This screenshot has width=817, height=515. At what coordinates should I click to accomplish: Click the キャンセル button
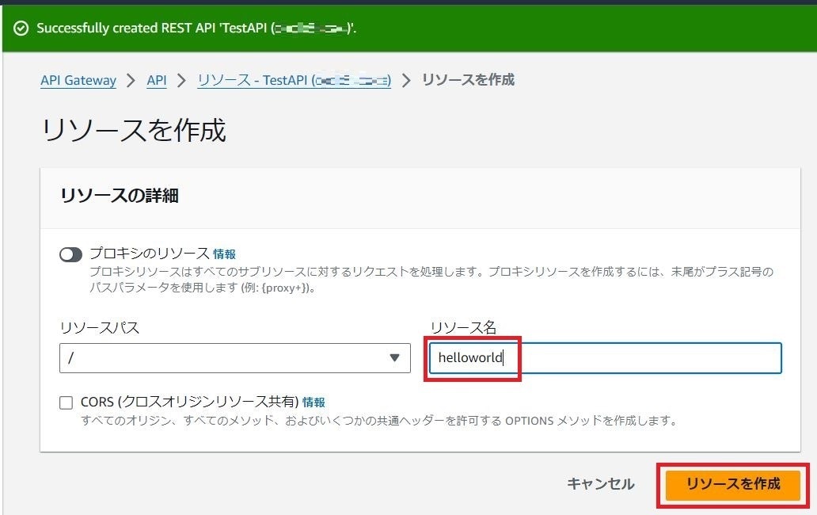click(x=601, y=484)
